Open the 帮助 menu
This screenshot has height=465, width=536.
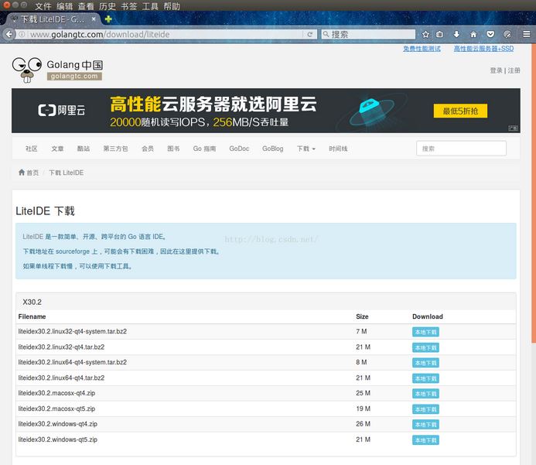pyautogui.click(x=172, y=6)
